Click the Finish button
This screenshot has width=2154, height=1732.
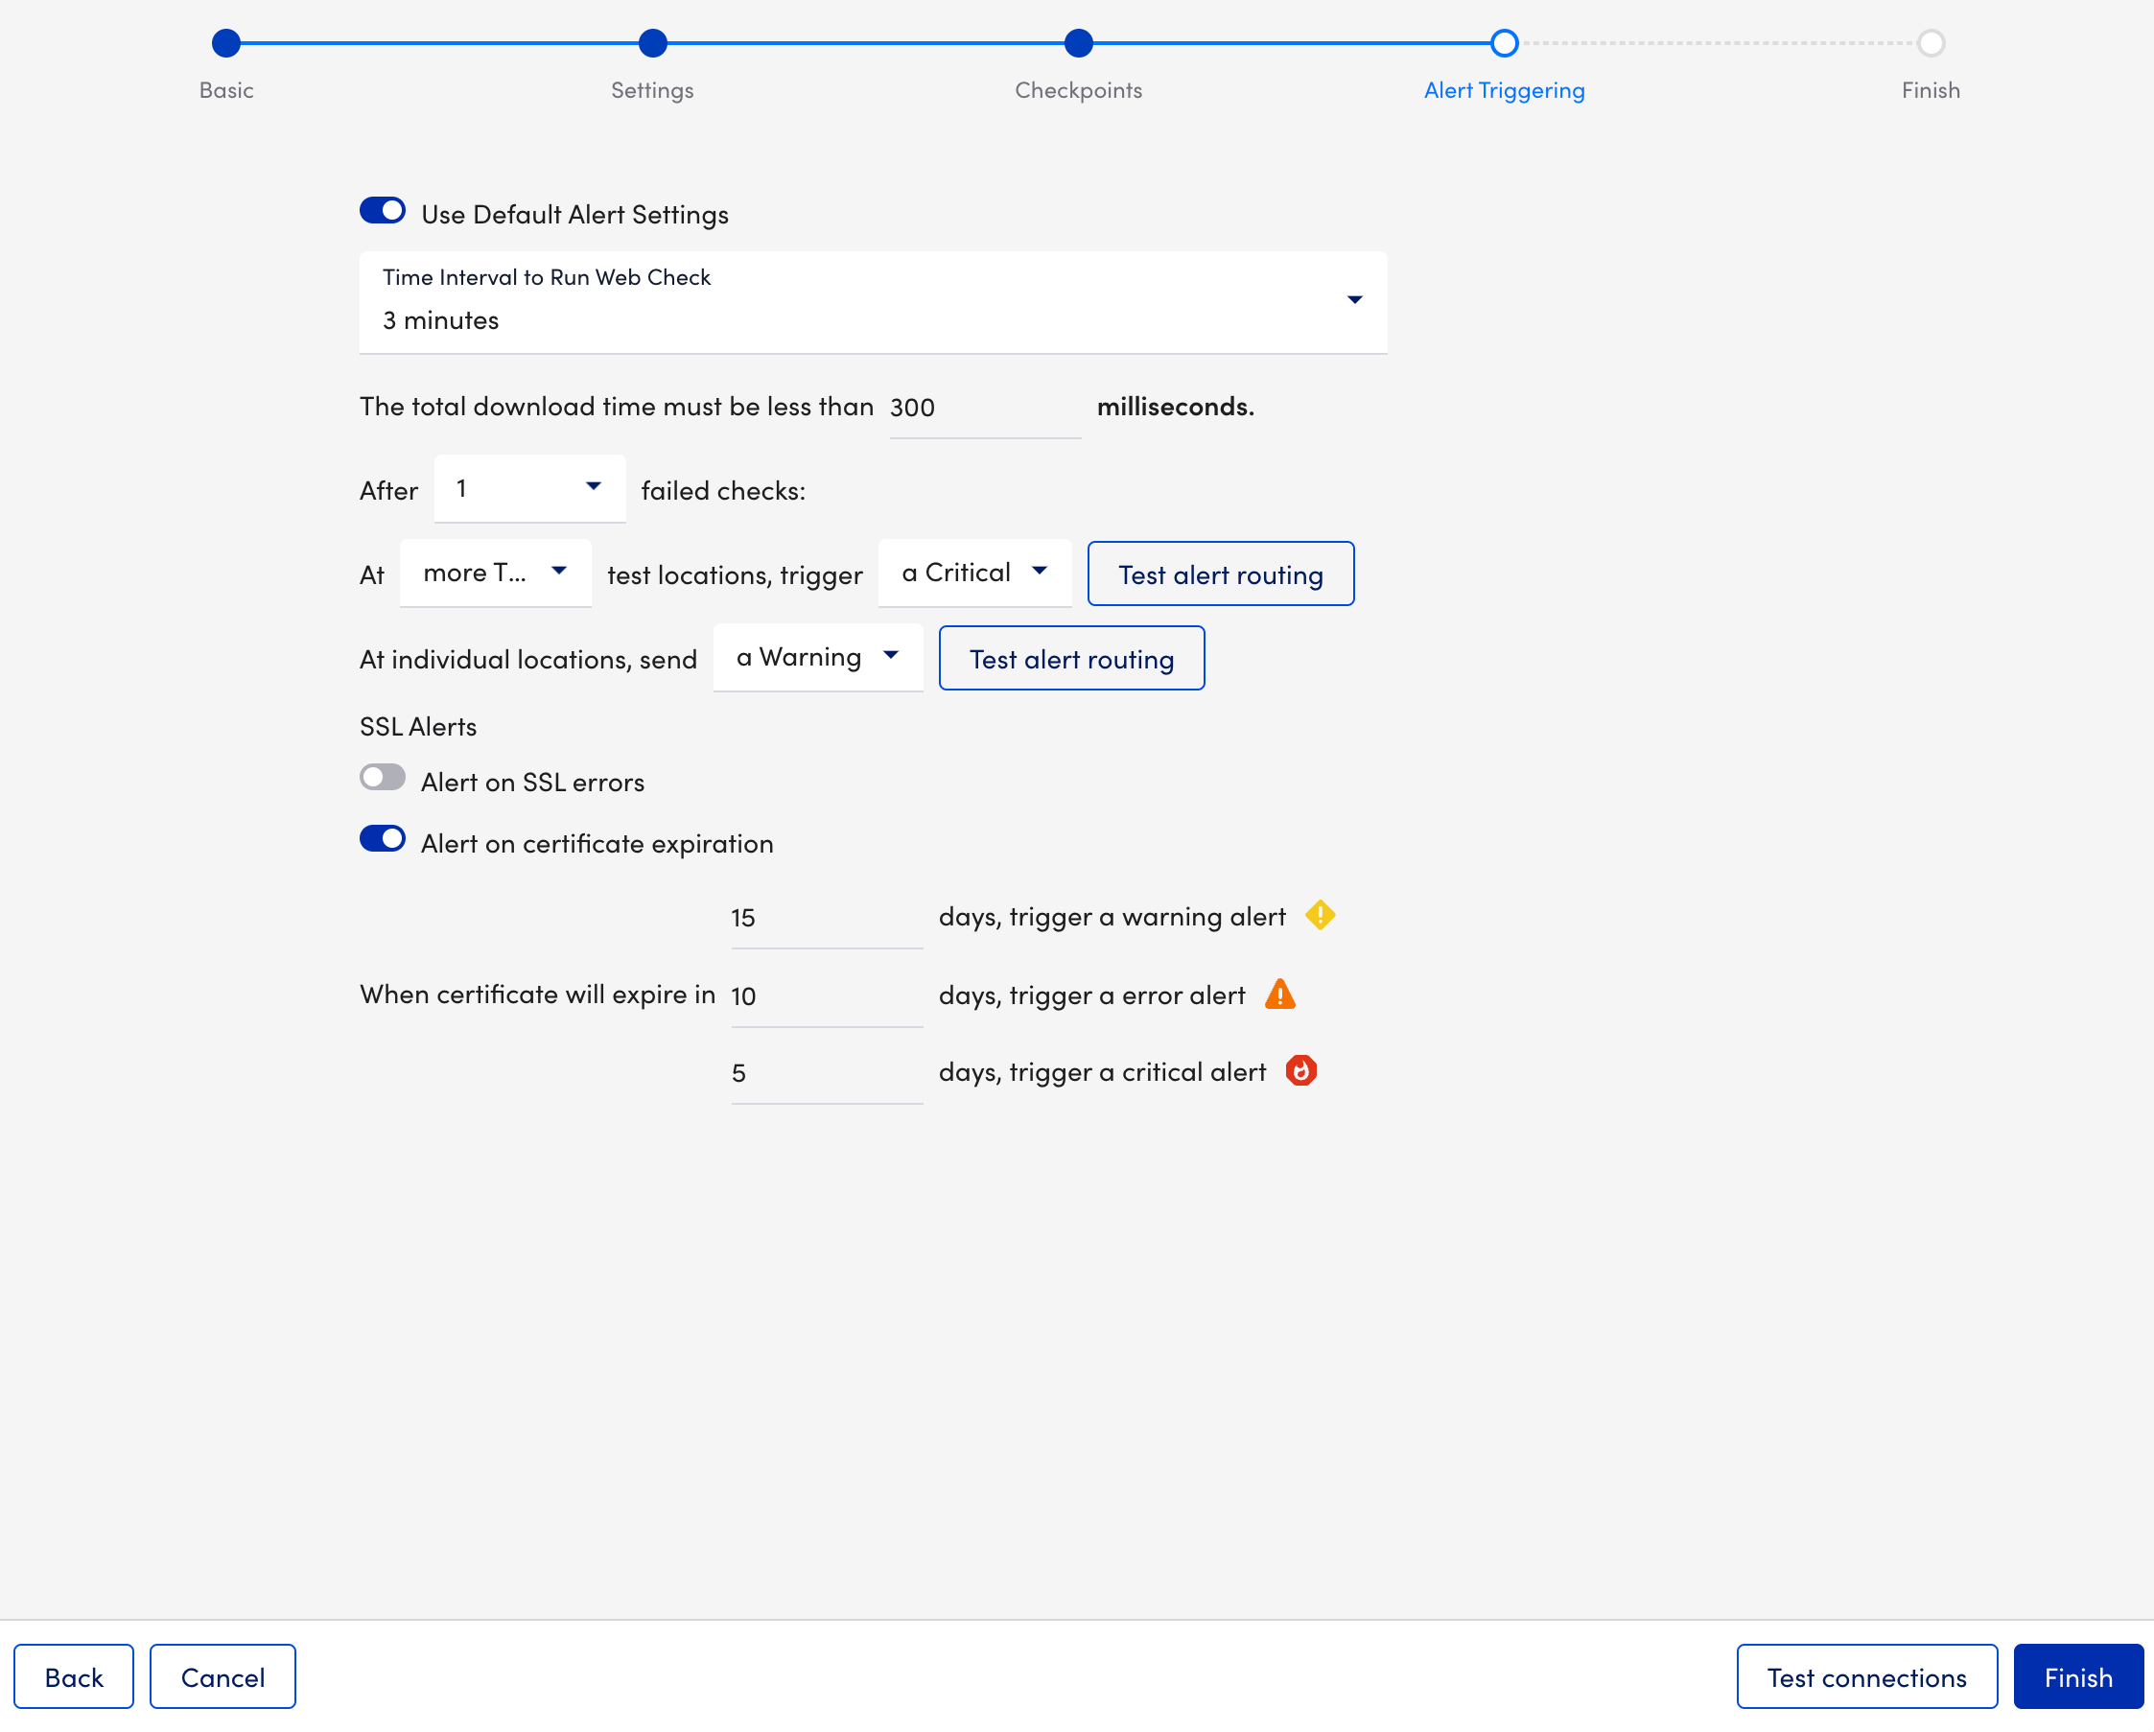(2078, 1677)
